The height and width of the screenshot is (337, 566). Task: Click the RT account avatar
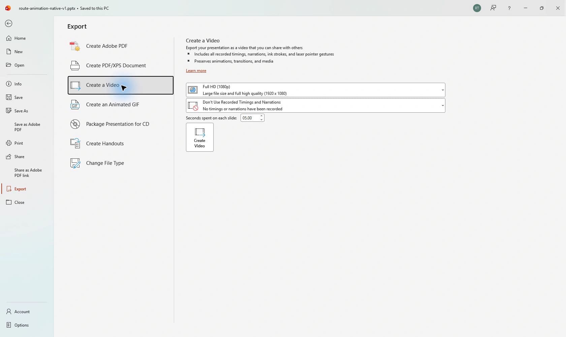[477, 8]
